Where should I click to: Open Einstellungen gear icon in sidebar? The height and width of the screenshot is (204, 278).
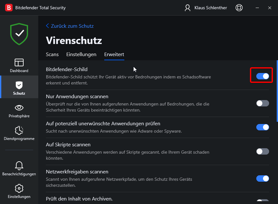tap(19, 188)
